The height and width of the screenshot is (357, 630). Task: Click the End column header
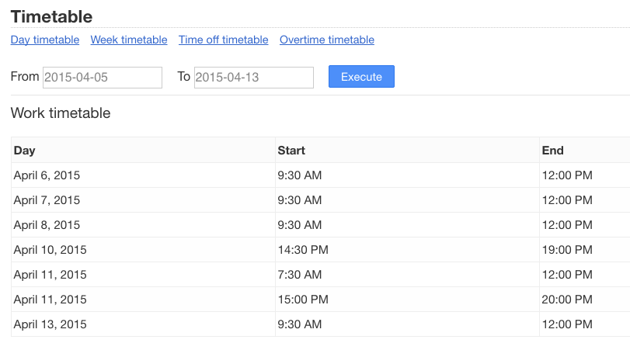point(552,151)
